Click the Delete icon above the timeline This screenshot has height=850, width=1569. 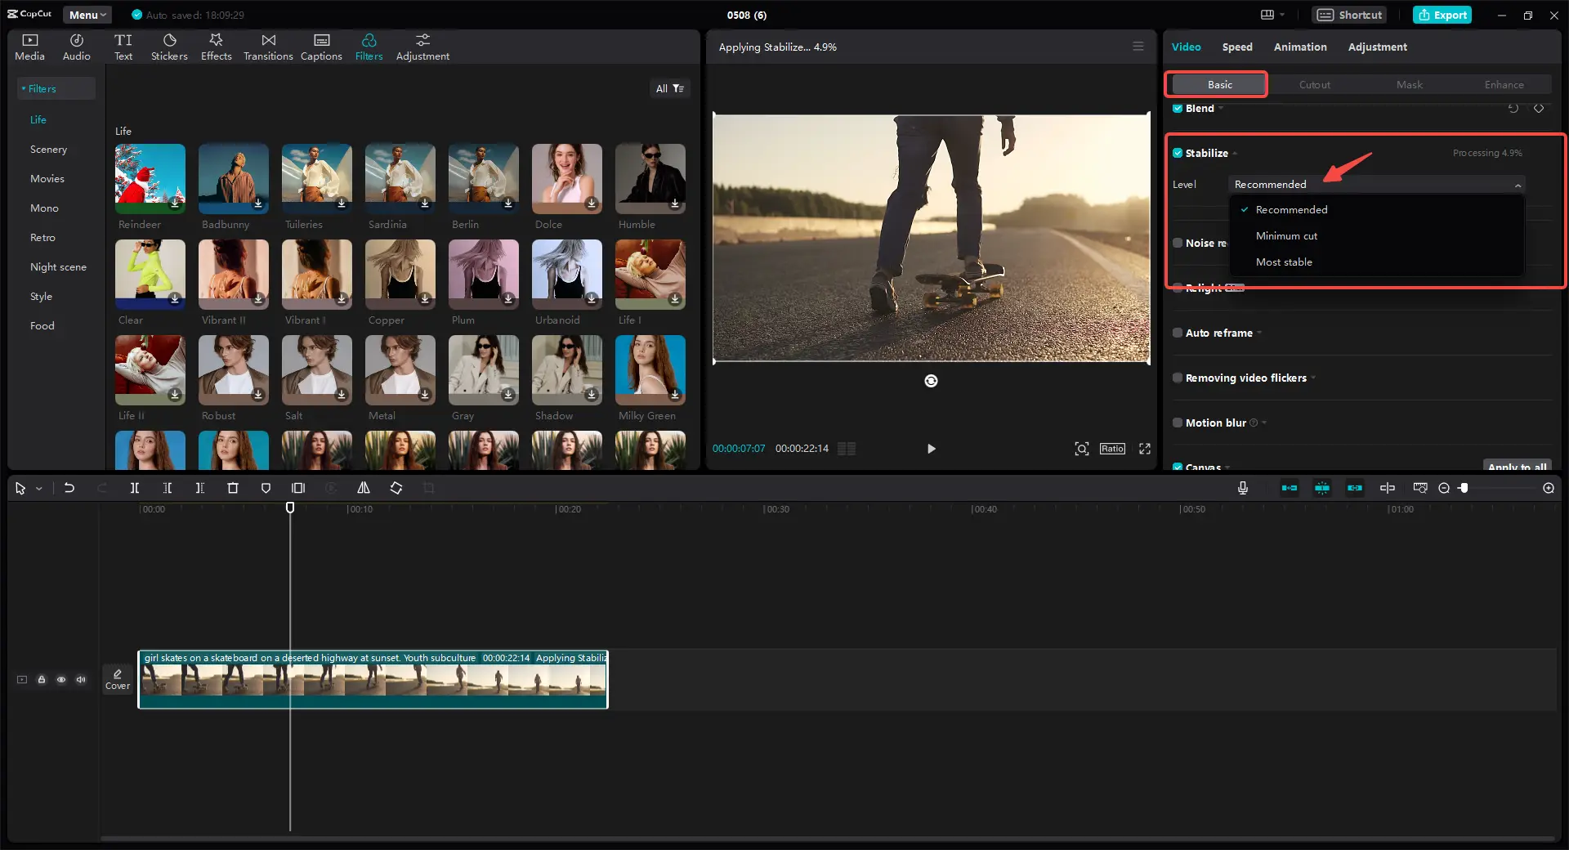(x=233, y=488)
